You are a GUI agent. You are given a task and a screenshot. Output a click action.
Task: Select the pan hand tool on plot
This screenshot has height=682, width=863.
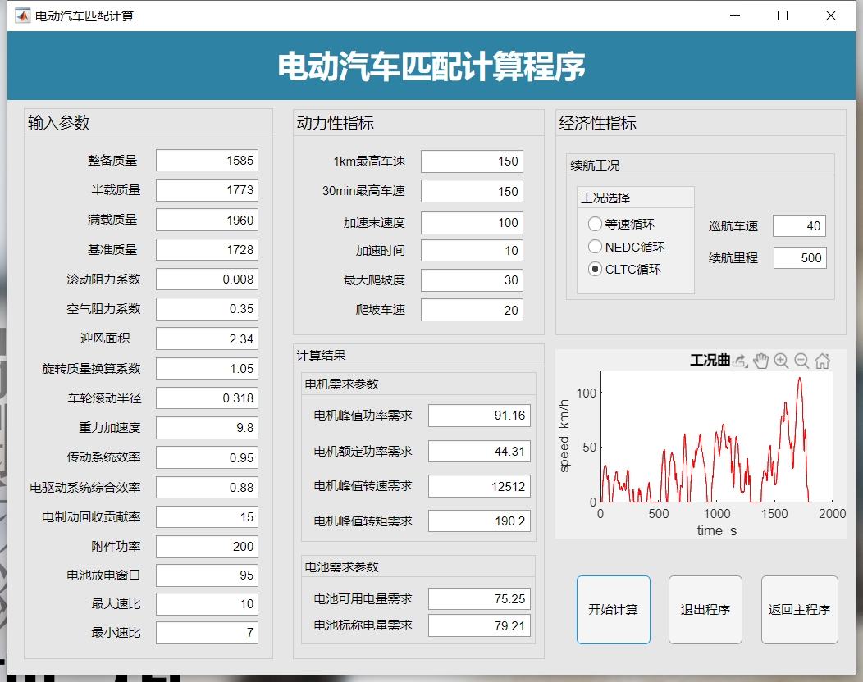coord(760,361)
